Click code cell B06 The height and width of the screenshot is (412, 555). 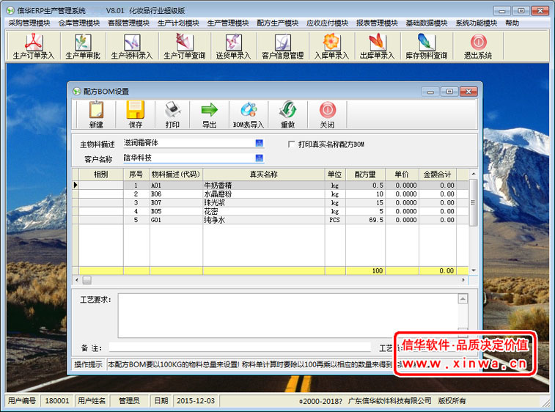(x=176, y=194)
